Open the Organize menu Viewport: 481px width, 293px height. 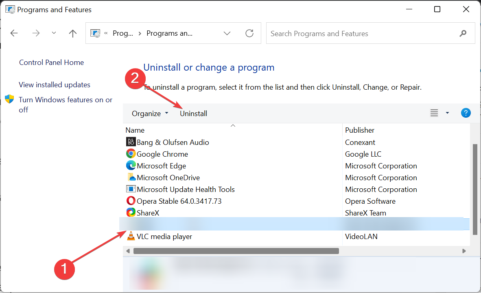(150, 114)
